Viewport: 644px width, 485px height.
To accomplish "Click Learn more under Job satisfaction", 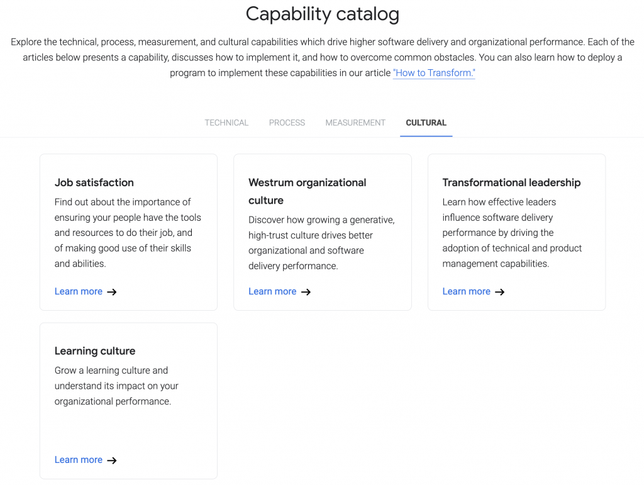I will [79, 291].
